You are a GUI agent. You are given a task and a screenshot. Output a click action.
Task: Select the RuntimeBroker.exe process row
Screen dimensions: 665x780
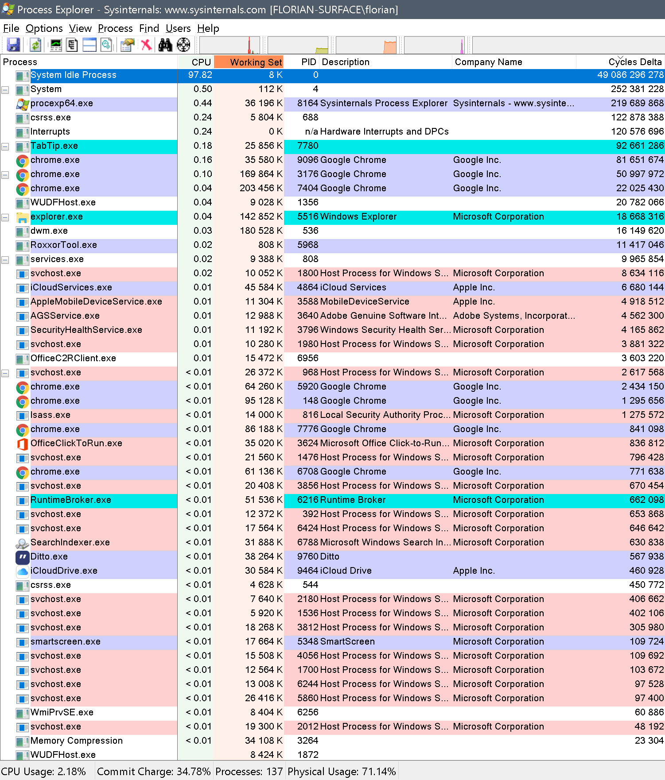(x=71, y=500)
